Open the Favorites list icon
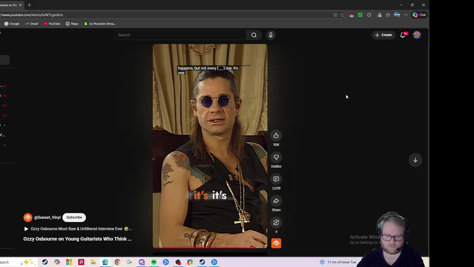This screenshot has height=267, width=474. coord(388,15)
